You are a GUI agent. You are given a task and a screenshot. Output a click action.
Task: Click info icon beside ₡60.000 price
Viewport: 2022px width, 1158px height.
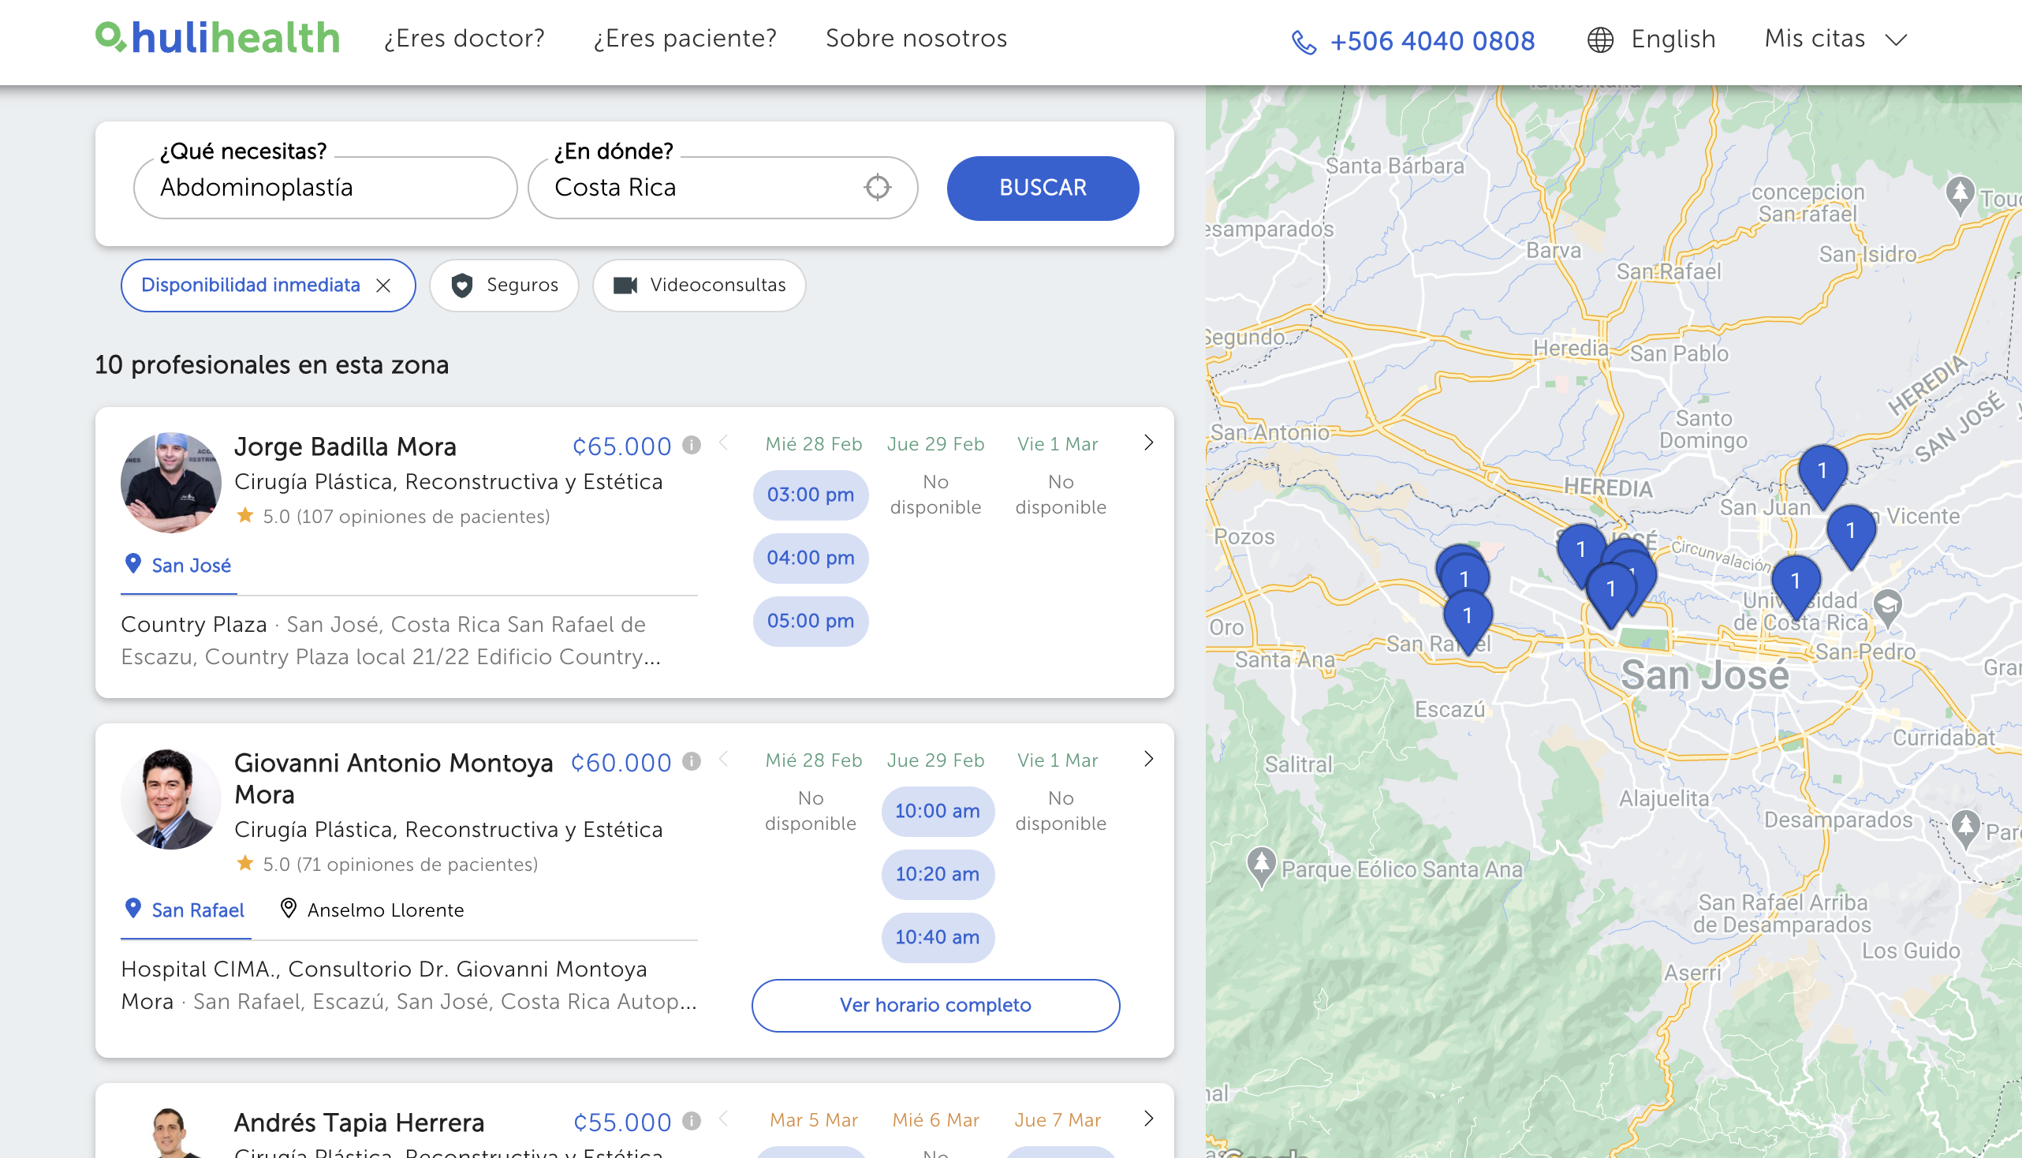(692, 762)
